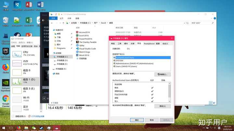
Task: Select memory (内存) graph in Task Manager
Action: (25, 63)
